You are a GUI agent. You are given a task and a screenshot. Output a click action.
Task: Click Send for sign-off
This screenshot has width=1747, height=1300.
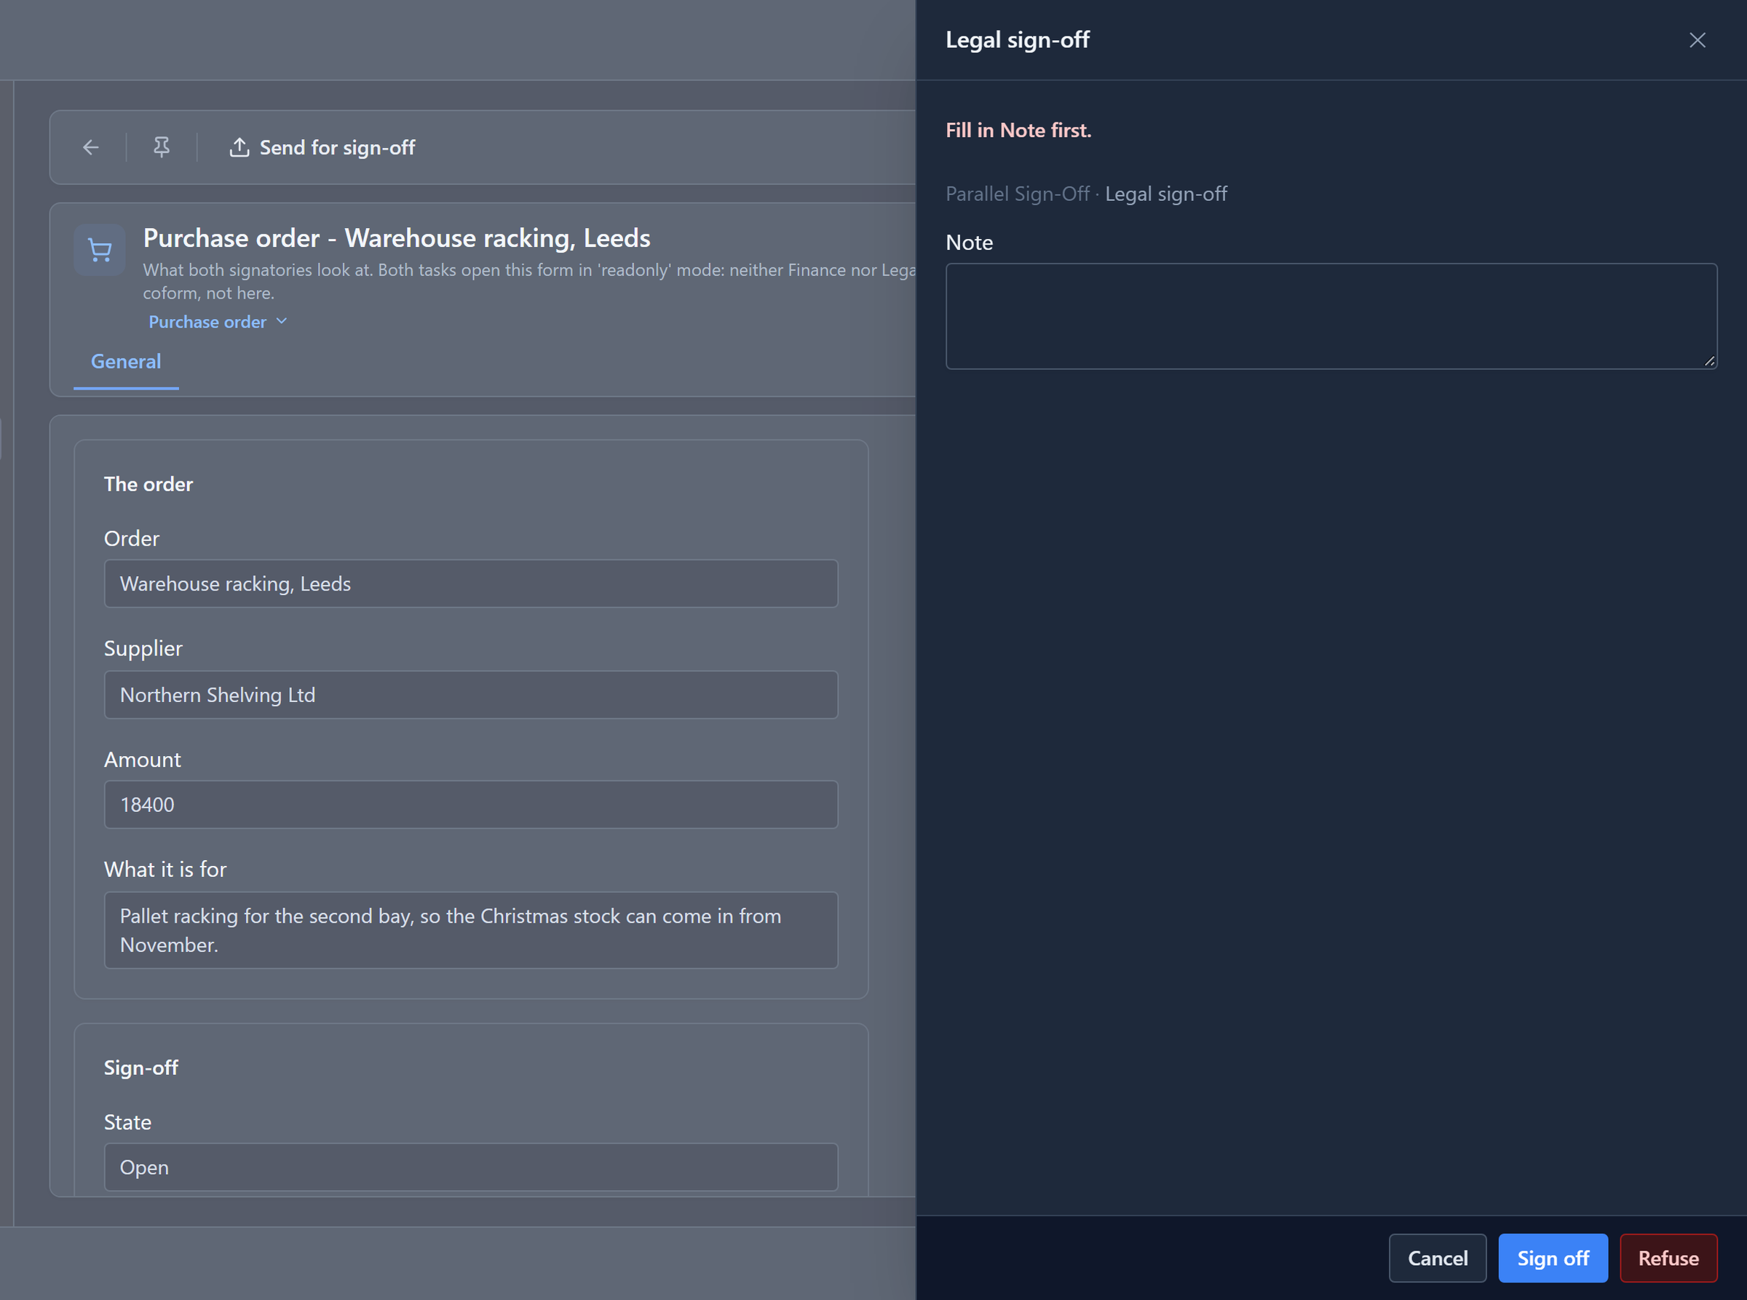pyautogui.click(x=322, y=147)
